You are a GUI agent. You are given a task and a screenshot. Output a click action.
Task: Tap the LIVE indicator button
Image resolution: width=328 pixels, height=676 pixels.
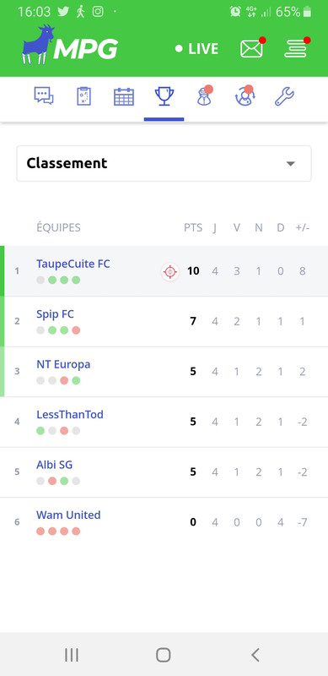click(x=196, y=49)
